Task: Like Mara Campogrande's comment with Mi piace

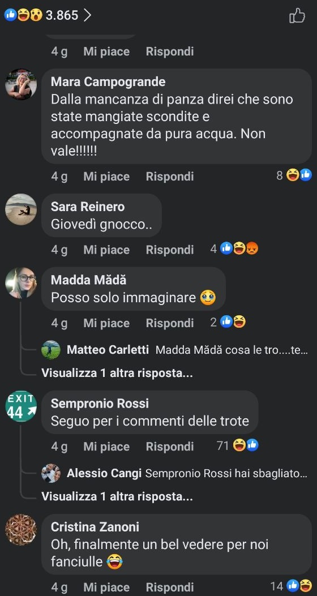Action: [106, 177]
